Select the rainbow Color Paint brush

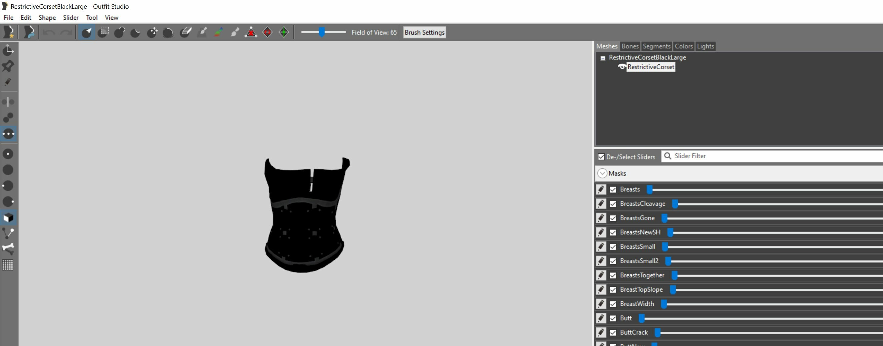219,32
